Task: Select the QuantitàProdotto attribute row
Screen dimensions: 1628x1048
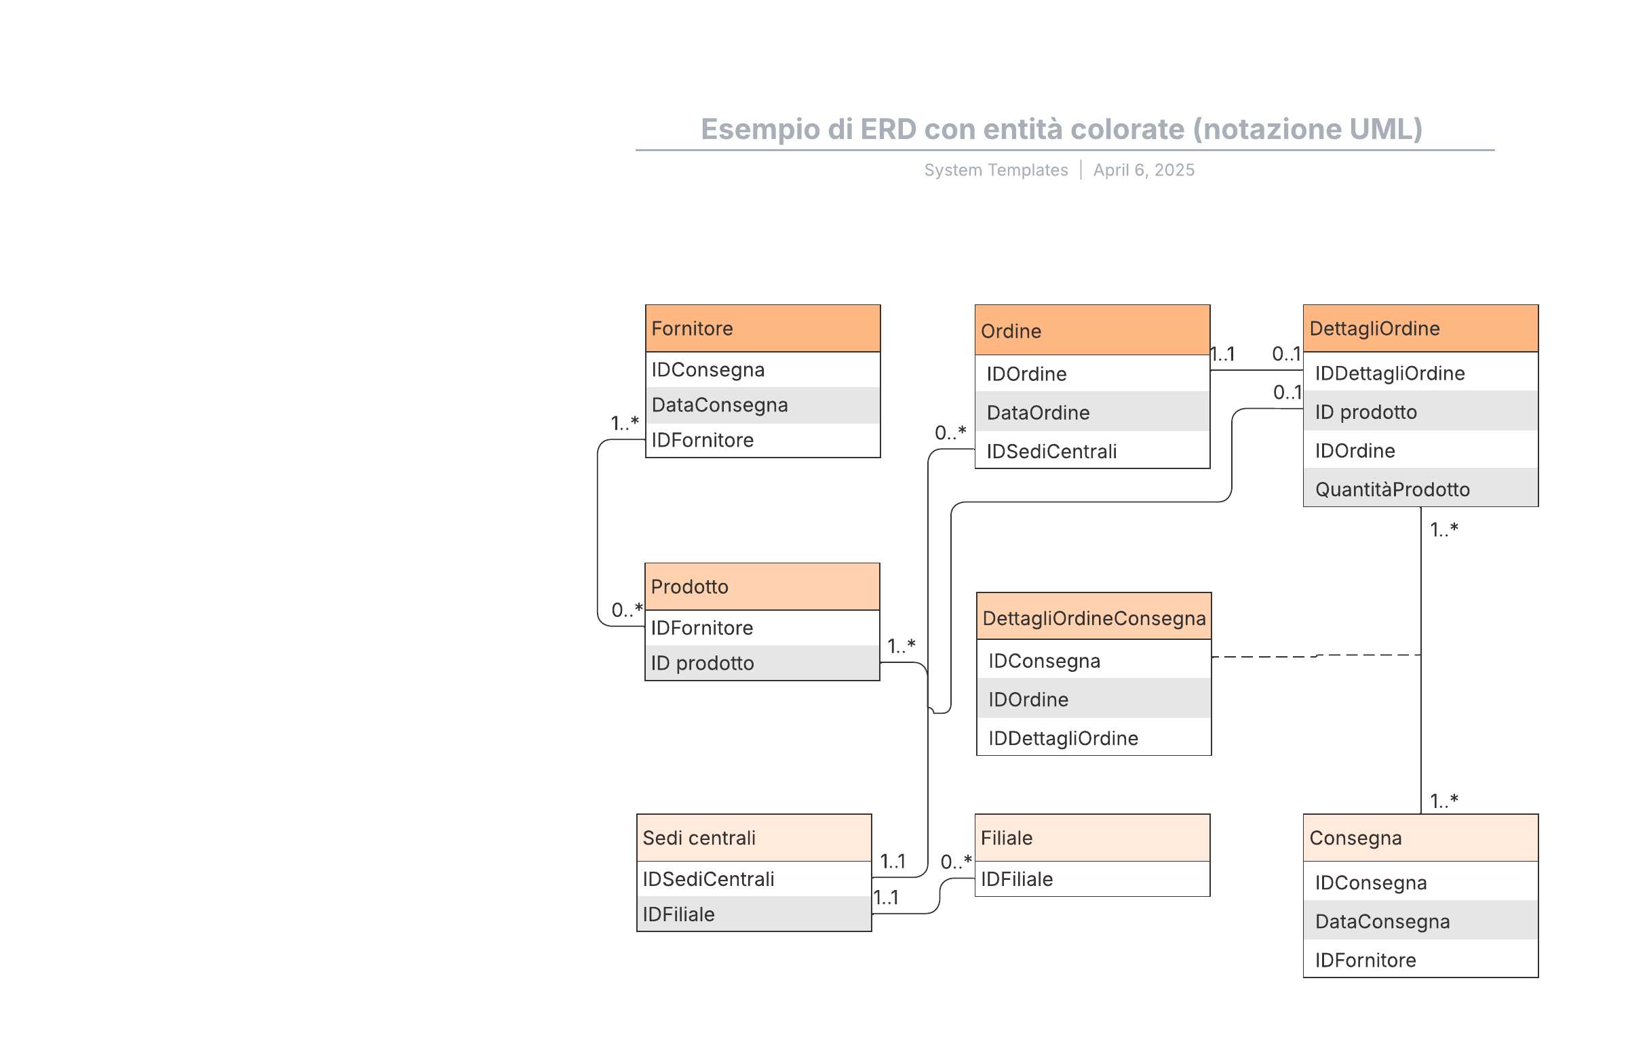Action: (1420, 489)
